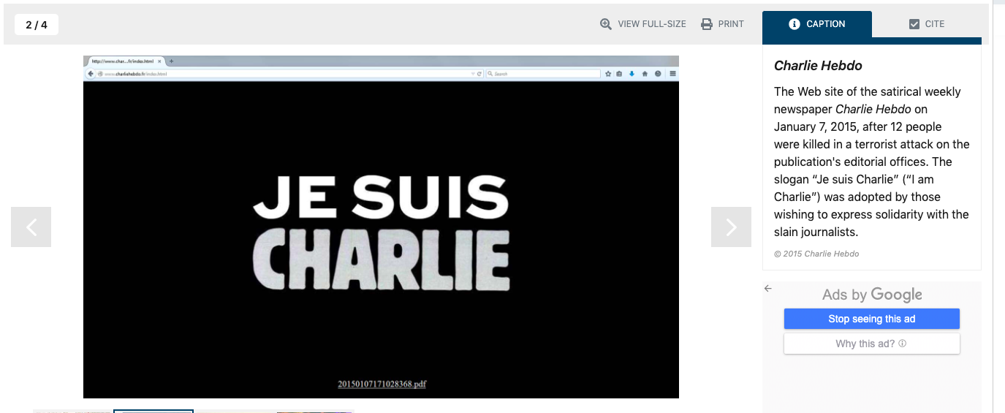The image size is (1005, 413).
Task: Select the highlighted second thumbnail in strip
Action: pyautogui.click(x=153, y=411)
